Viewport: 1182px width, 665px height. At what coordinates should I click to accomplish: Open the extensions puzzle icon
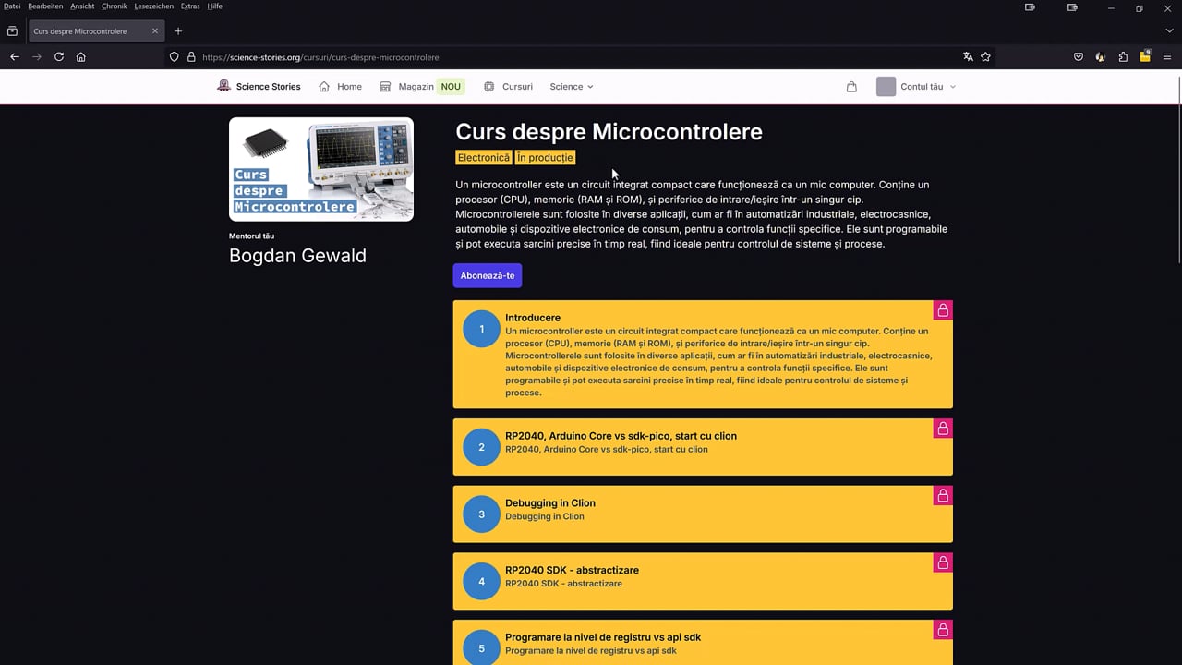coord(1123,56)
